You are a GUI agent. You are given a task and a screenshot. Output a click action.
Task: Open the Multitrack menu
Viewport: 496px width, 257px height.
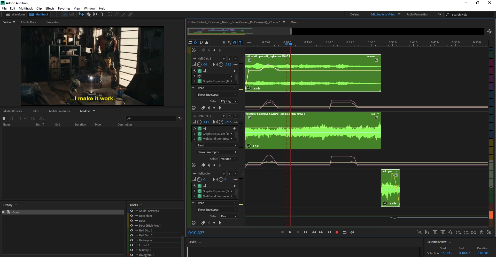coord(26,9)
